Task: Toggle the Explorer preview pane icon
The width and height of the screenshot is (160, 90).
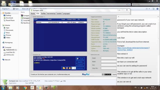Action: pyautogui.click(x=153, y=9)
